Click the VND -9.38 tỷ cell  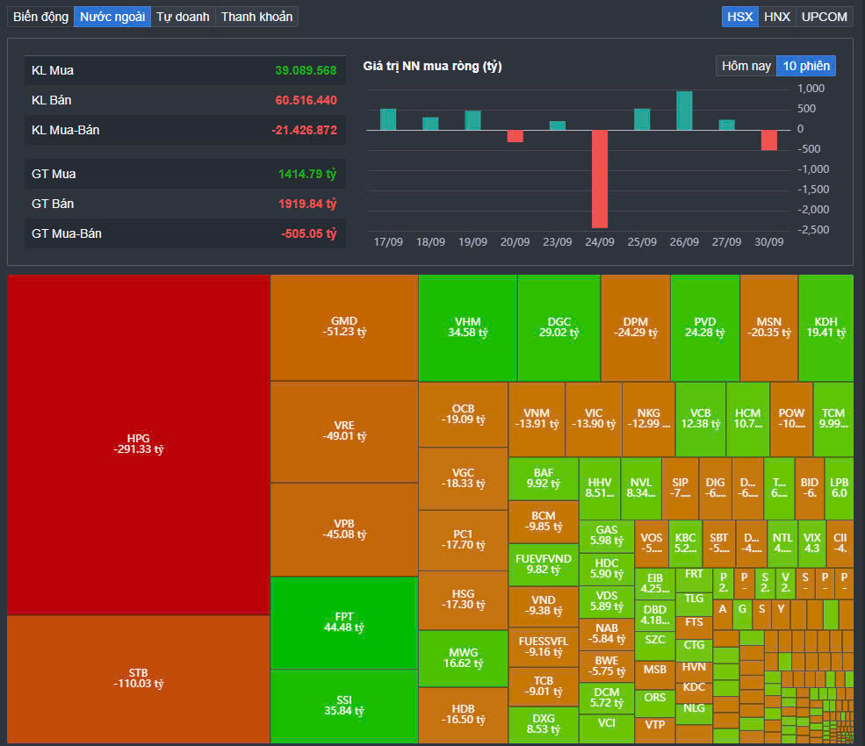pyautogui.click(x=544, y=606)
